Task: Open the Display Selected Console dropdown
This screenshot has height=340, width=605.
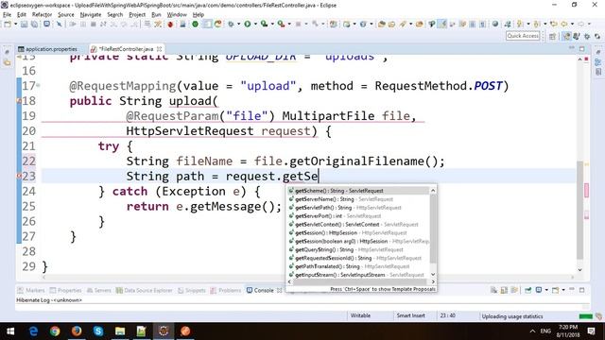Action: (x=546, y=290)
